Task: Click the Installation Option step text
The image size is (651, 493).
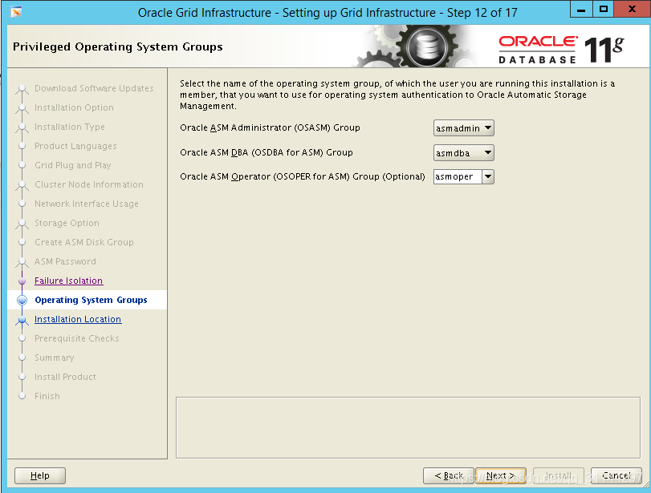Action: click(74, 107)
